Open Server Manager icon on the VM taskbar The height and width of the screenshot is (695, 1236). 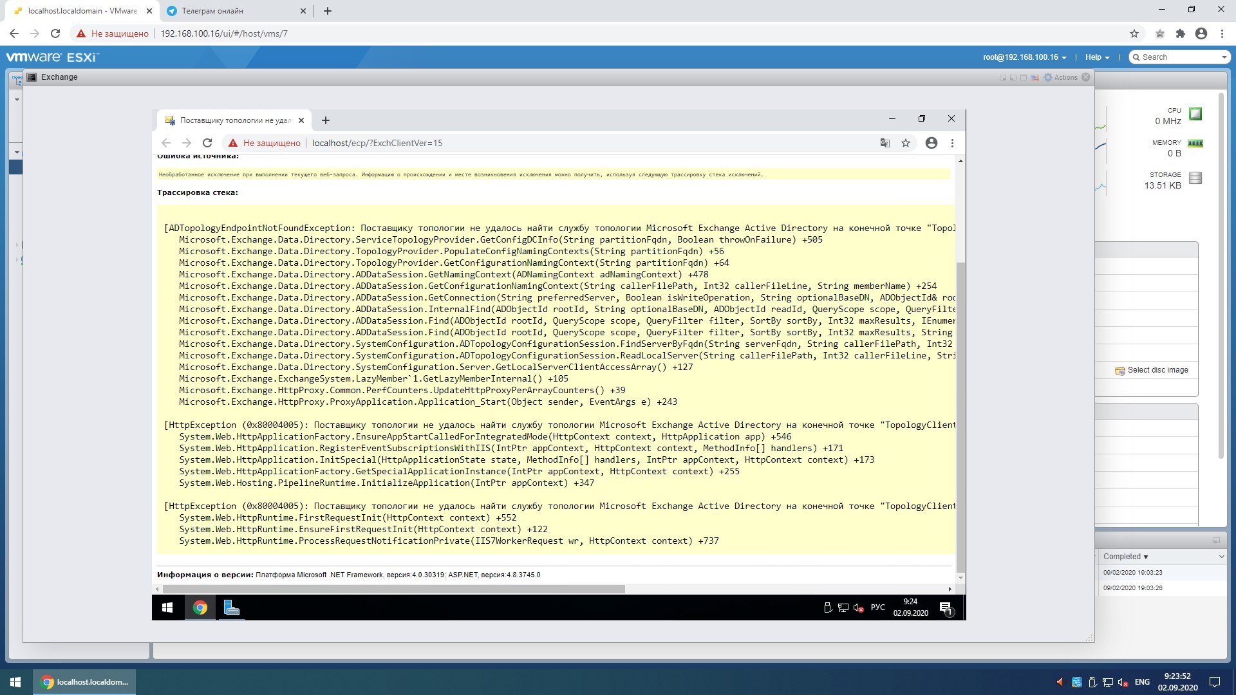pos(232,607)
